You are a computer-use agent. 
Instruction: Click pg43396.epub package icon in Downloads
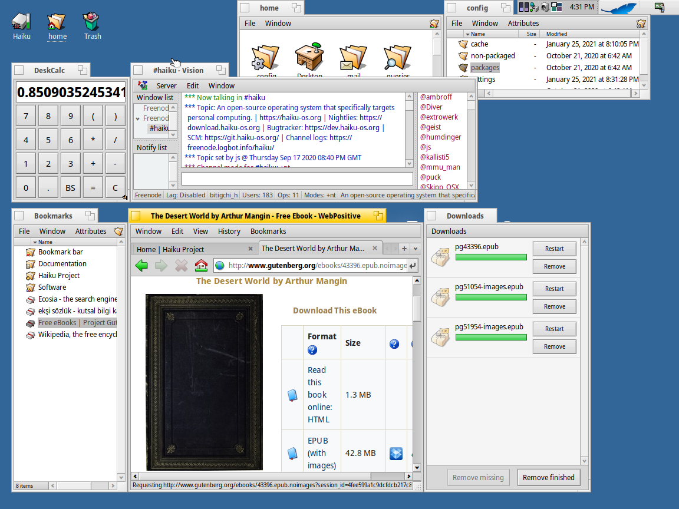pos(441,257)
